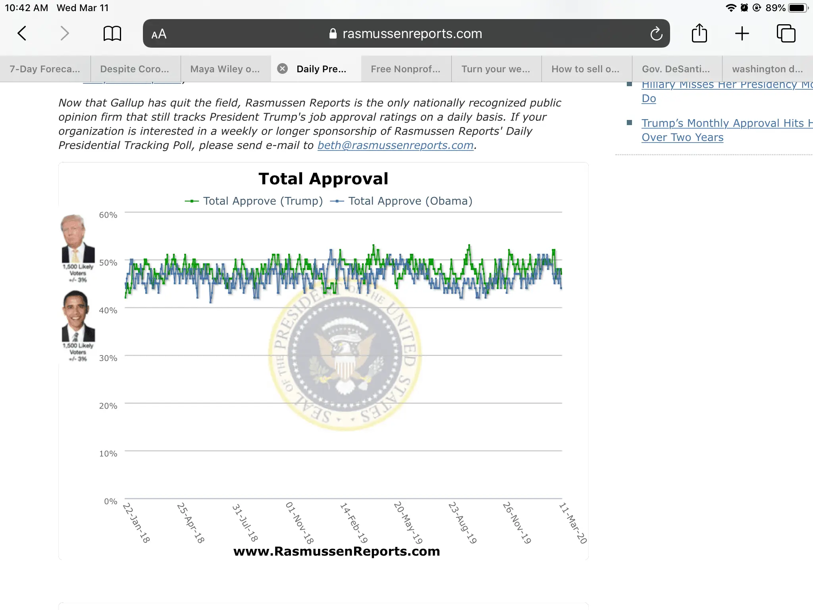Open Trump's Monthly Approval Hits link
Screen dimensions: 813x610
tap(726, 130)
